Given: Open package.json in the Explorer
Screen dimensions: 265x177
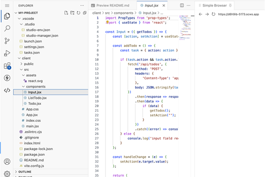Looking at the screenshot, I should pyautogui.click(x=34, y=154).
